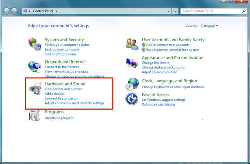Screen dimensions: 250x164
Task: Open the View by Category dropdown
Action: (209, 26)
